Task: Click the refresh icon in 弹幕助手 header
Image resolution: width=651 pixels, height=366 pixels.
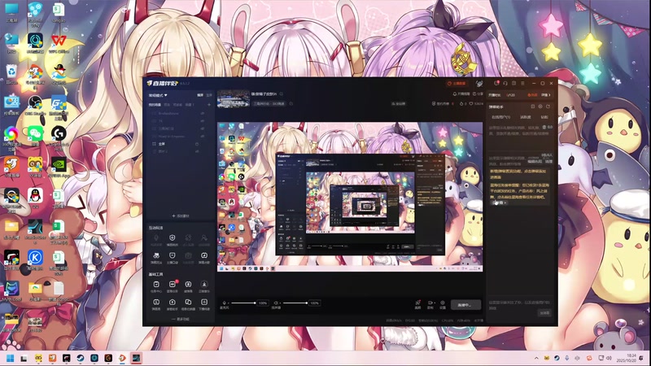Action: pos(548,107)
